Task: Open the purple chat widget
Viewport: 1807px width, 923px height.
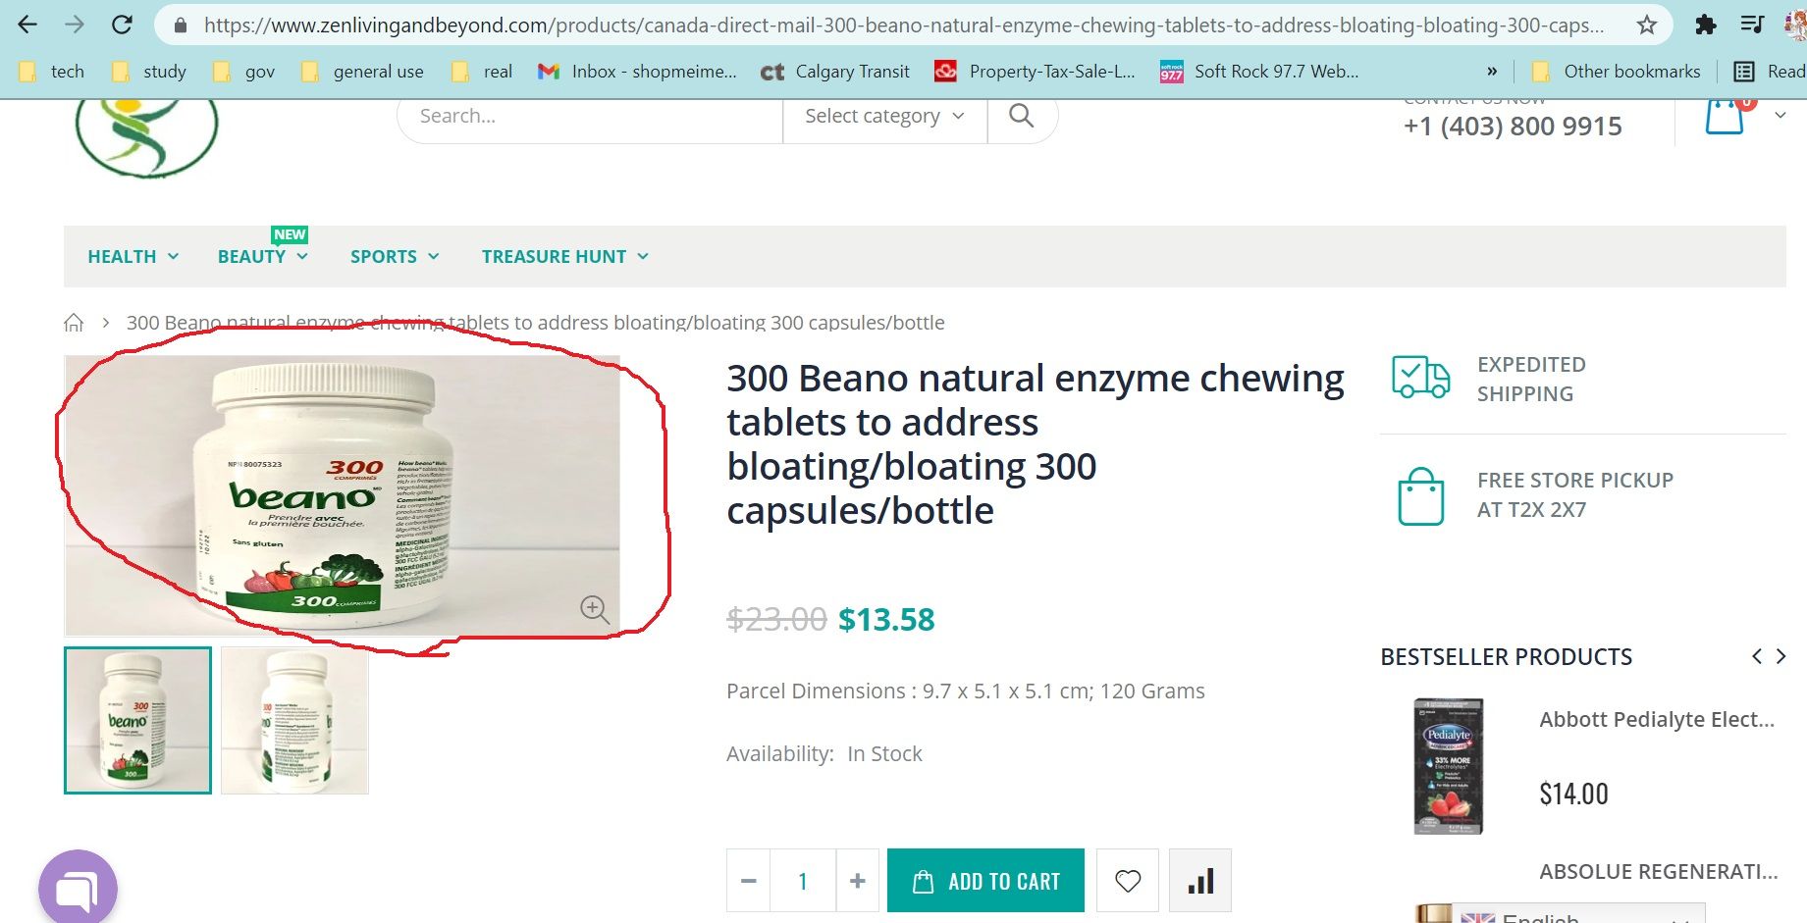Action: (78, 888)
